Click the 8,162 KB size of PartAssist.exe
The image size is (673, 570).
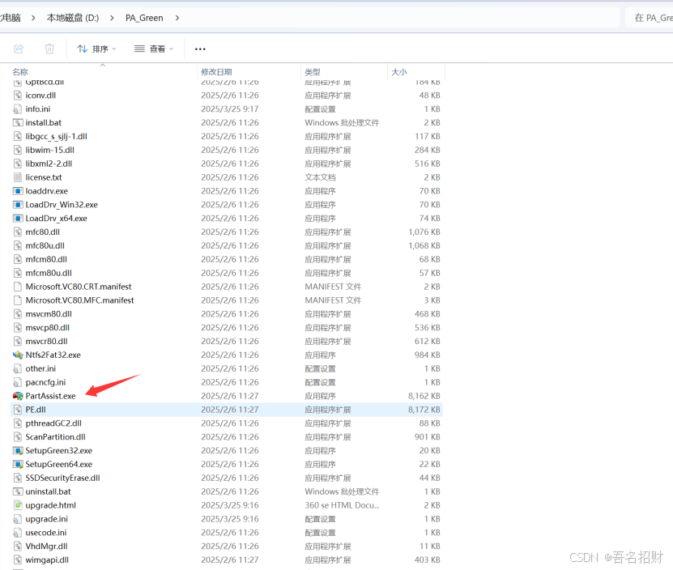[424, 396]
